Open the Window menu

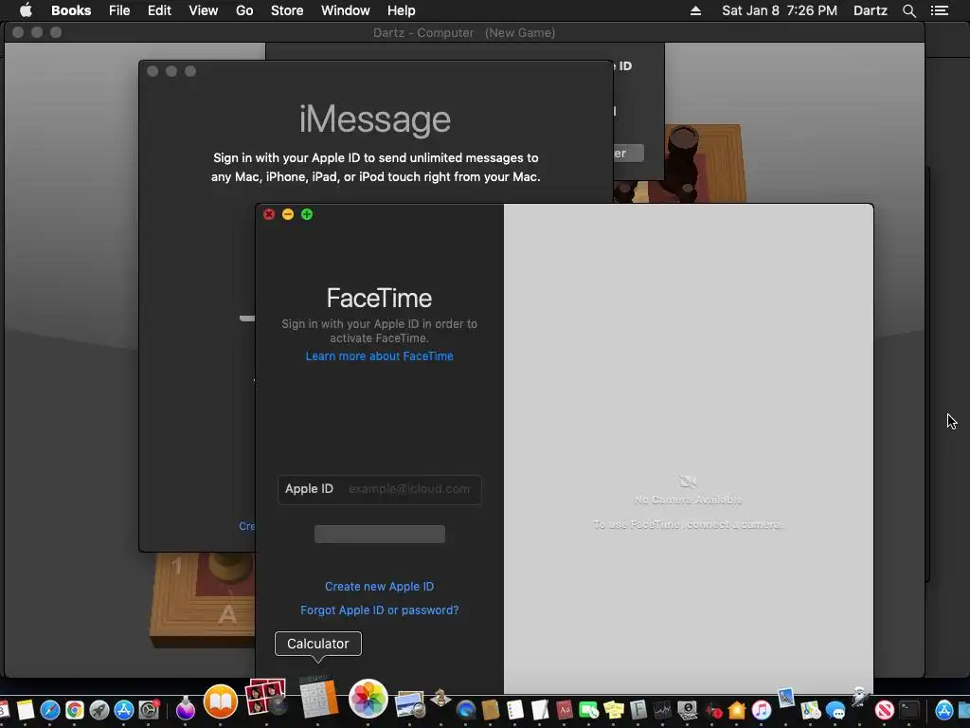point(345,10)
